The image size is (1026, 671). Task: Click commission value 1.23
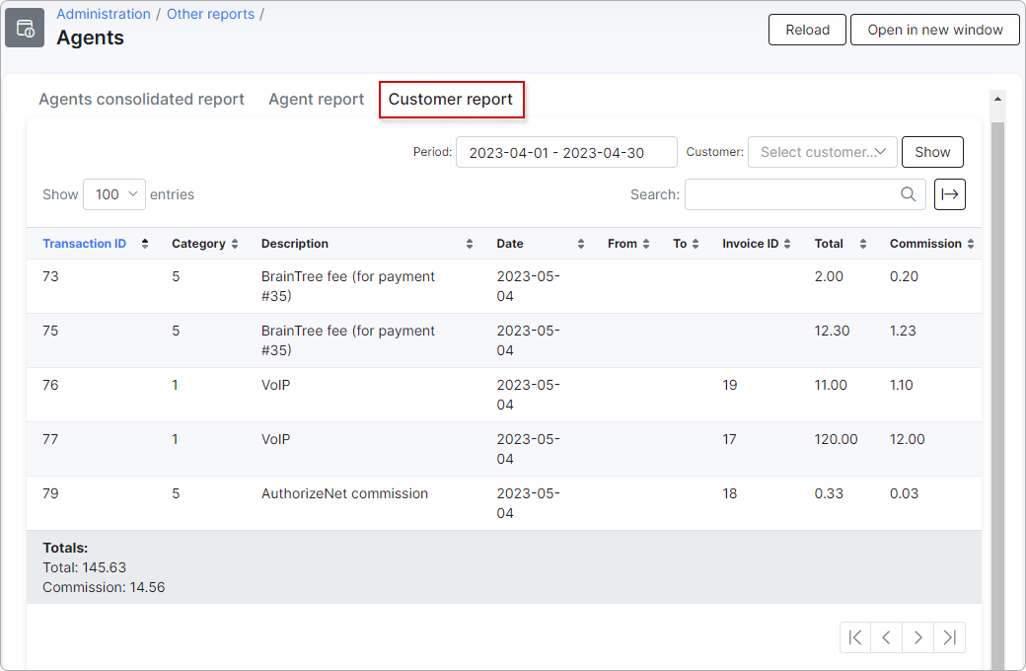pos(903,331)
